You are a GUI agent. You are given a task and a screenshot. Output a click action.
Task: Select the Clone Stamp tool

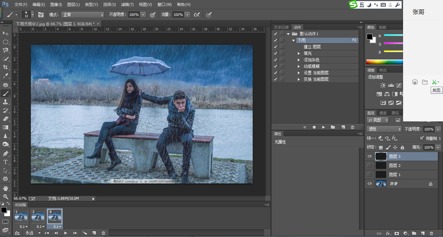tap(6, 102)
